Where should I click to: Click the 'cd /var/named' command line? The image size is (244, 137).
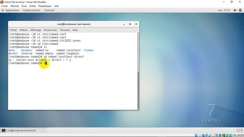(33, 44)
